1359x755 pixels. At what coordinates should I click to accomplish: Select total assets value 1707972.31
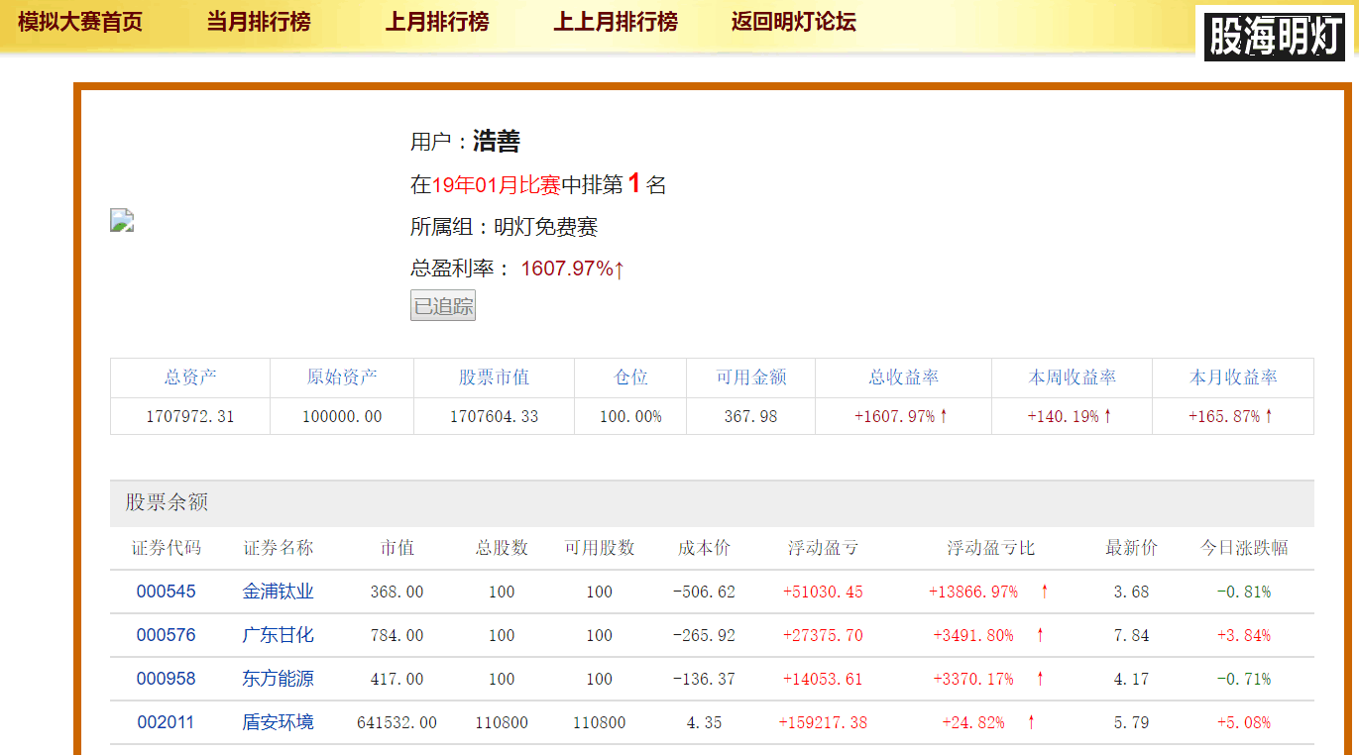point(190,416)
